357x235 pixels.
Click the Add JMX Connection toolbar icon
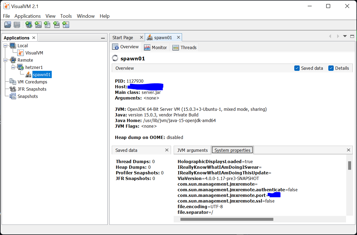pos(38,25)
